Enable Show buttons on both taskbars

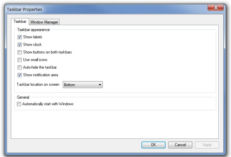coord(20,52)
